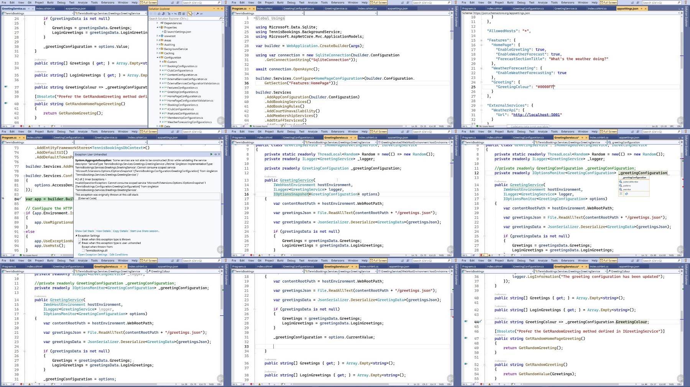Screen dimensions: 690x387
Task: Toggle Full Screen in the window showing the Exception popup
Action: 148,131
